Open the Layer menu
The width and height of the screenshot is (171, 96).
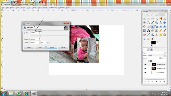28,8
